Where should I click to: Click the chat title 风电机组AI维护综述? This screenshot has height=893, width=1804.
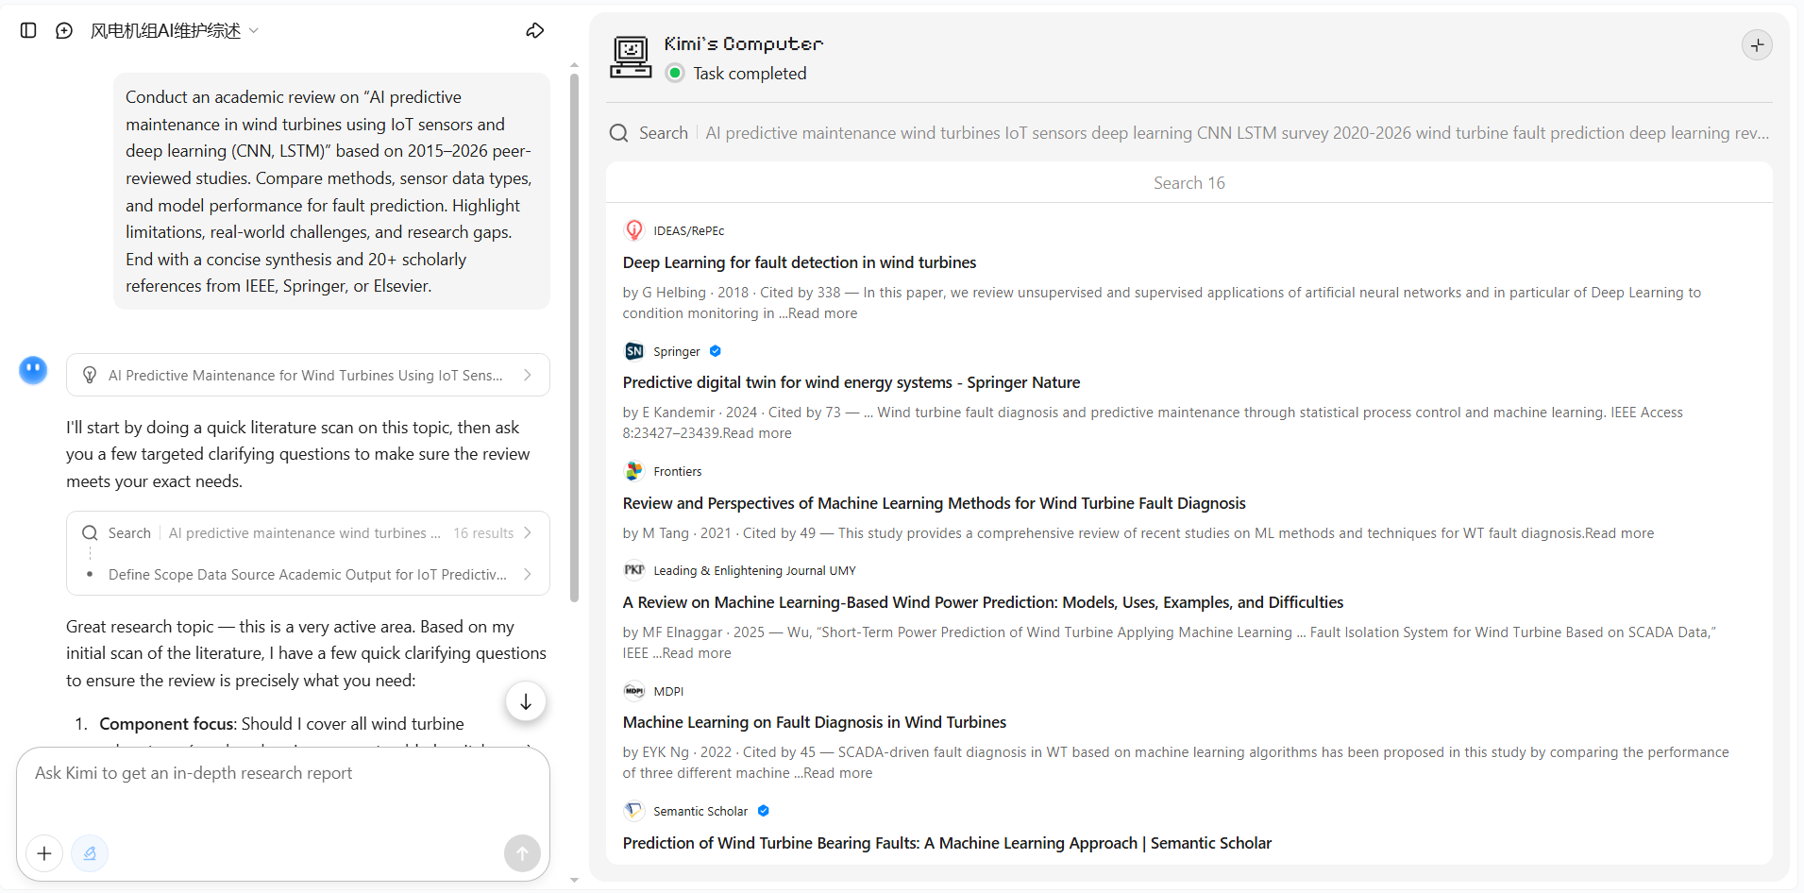tap(165, 31)
